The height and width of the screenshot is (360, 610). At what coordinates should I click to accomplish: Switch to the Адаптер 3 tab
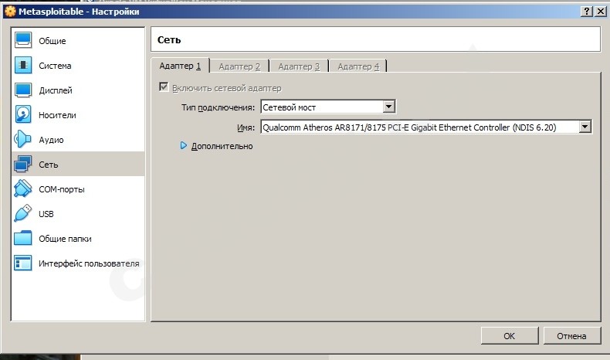(299, 66)
